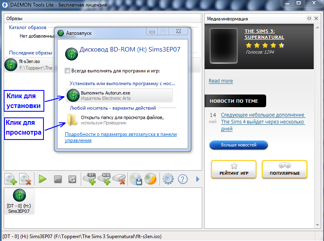Click the 'РЕЙТИНГ ИГР' button

tap(234, 169)
